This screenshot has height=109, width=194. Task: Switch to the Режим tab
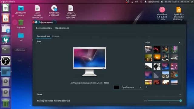[x=56, y=36]
